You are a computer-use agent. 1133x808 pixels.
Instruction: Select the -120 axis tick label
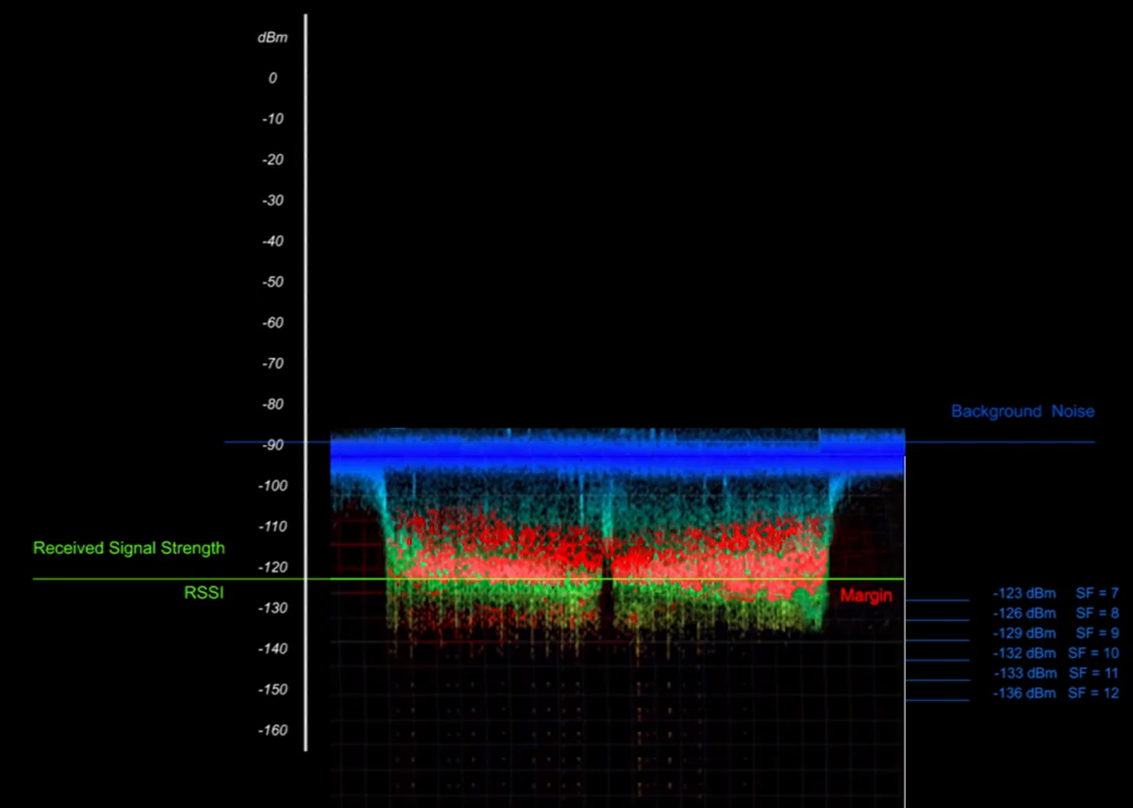click(272, 567)
